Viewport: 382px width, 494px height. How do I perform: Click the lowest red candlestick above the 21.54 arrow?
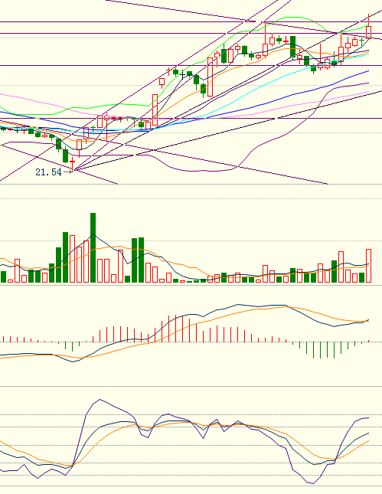click(73, 163)
